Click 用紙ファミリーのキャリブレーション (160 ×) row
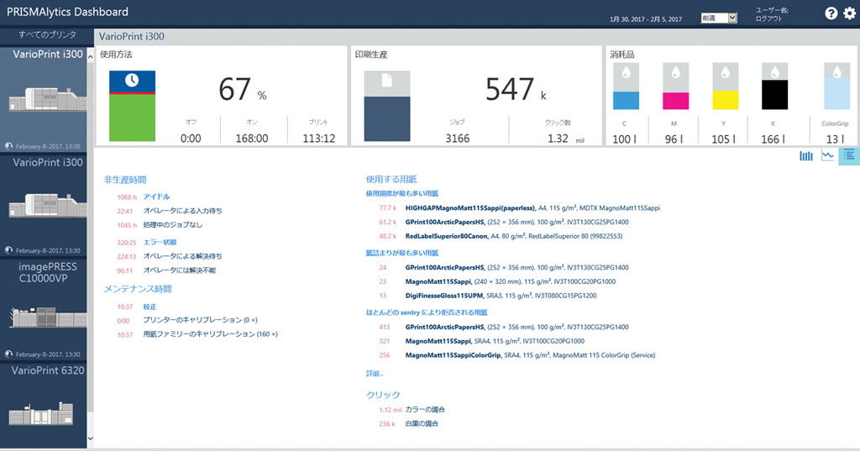The image size is (860, 451). point(197,335)
